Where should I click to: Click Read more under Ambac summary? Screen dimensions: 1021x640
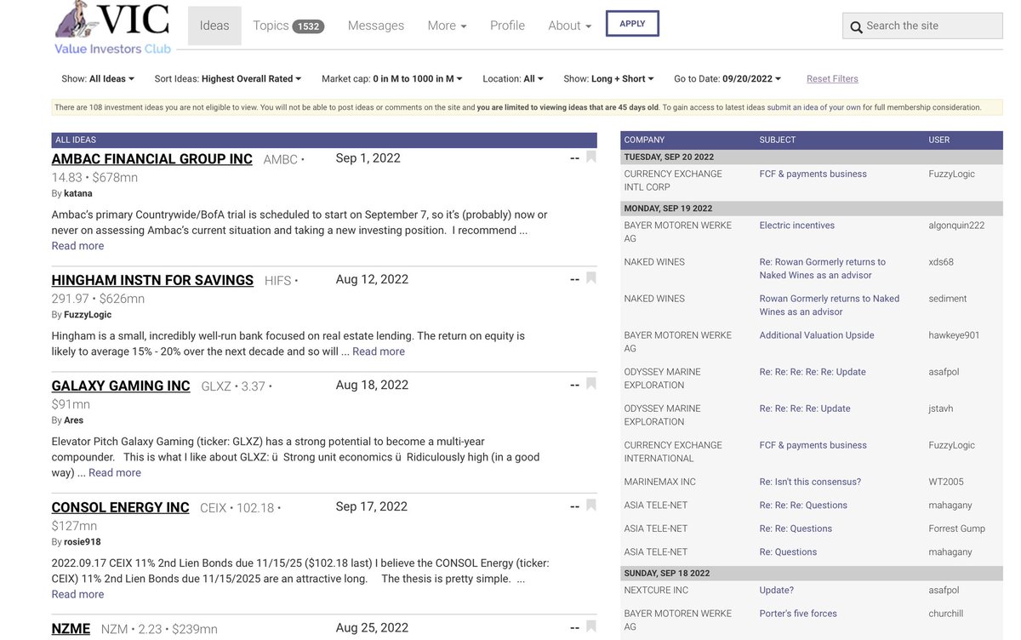(x=77, y=246)
